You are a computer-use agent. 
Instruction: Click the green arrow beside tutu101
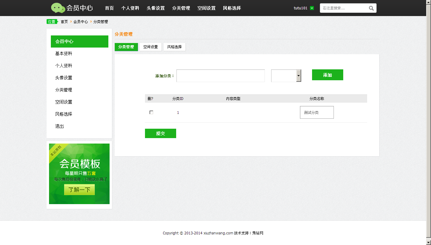(x=312, y=8)
